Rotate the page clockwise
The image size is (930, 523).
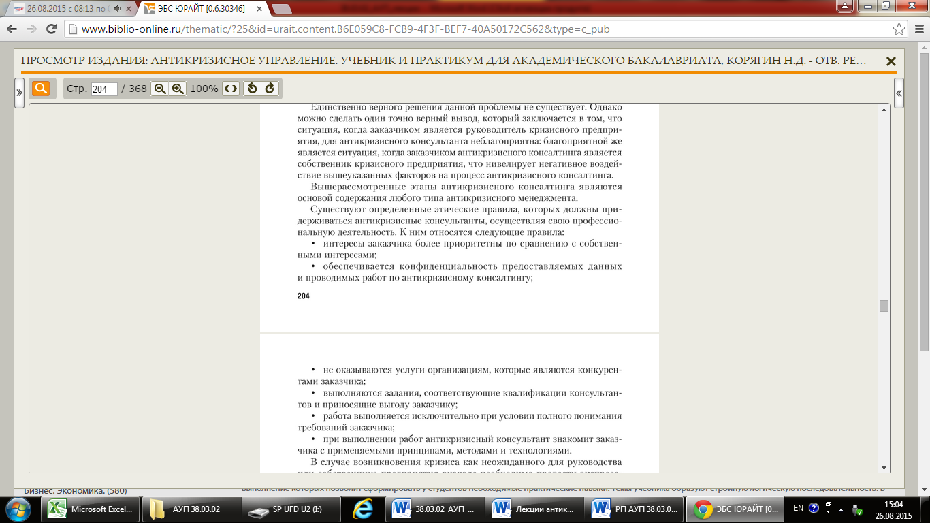(x=270, y=89)
